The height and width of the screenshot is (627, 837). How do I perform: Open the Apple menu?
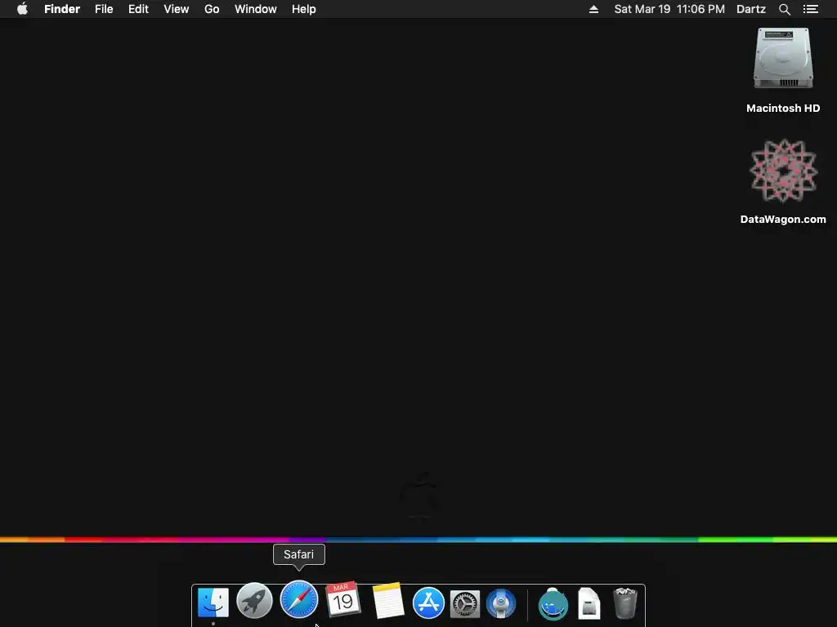click(x=22, y=9)
